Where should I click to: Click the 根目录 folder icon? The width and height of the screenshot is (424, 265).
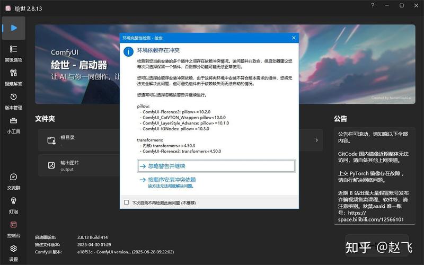[51, 140]
